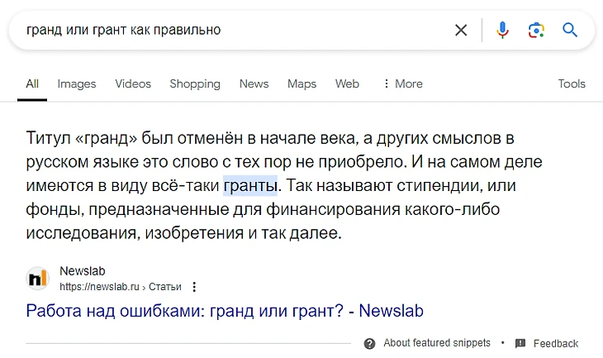Click the Newslab site favicon
The height and width of the screenshot is (358, 603).
coord(37,278)
